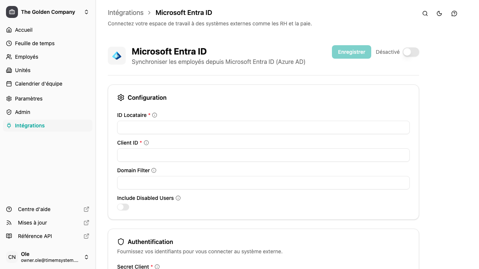Click the external link icon beside Centre d'aide
Viewport: 479px width, 269px height.
pos(86,209)
